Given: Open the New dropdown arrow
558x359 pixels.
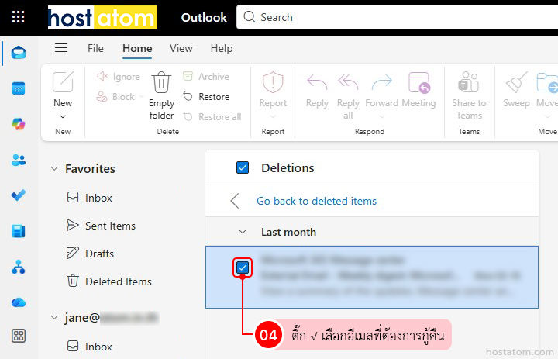Looking at the screenshot, I should tap(63, 116).
